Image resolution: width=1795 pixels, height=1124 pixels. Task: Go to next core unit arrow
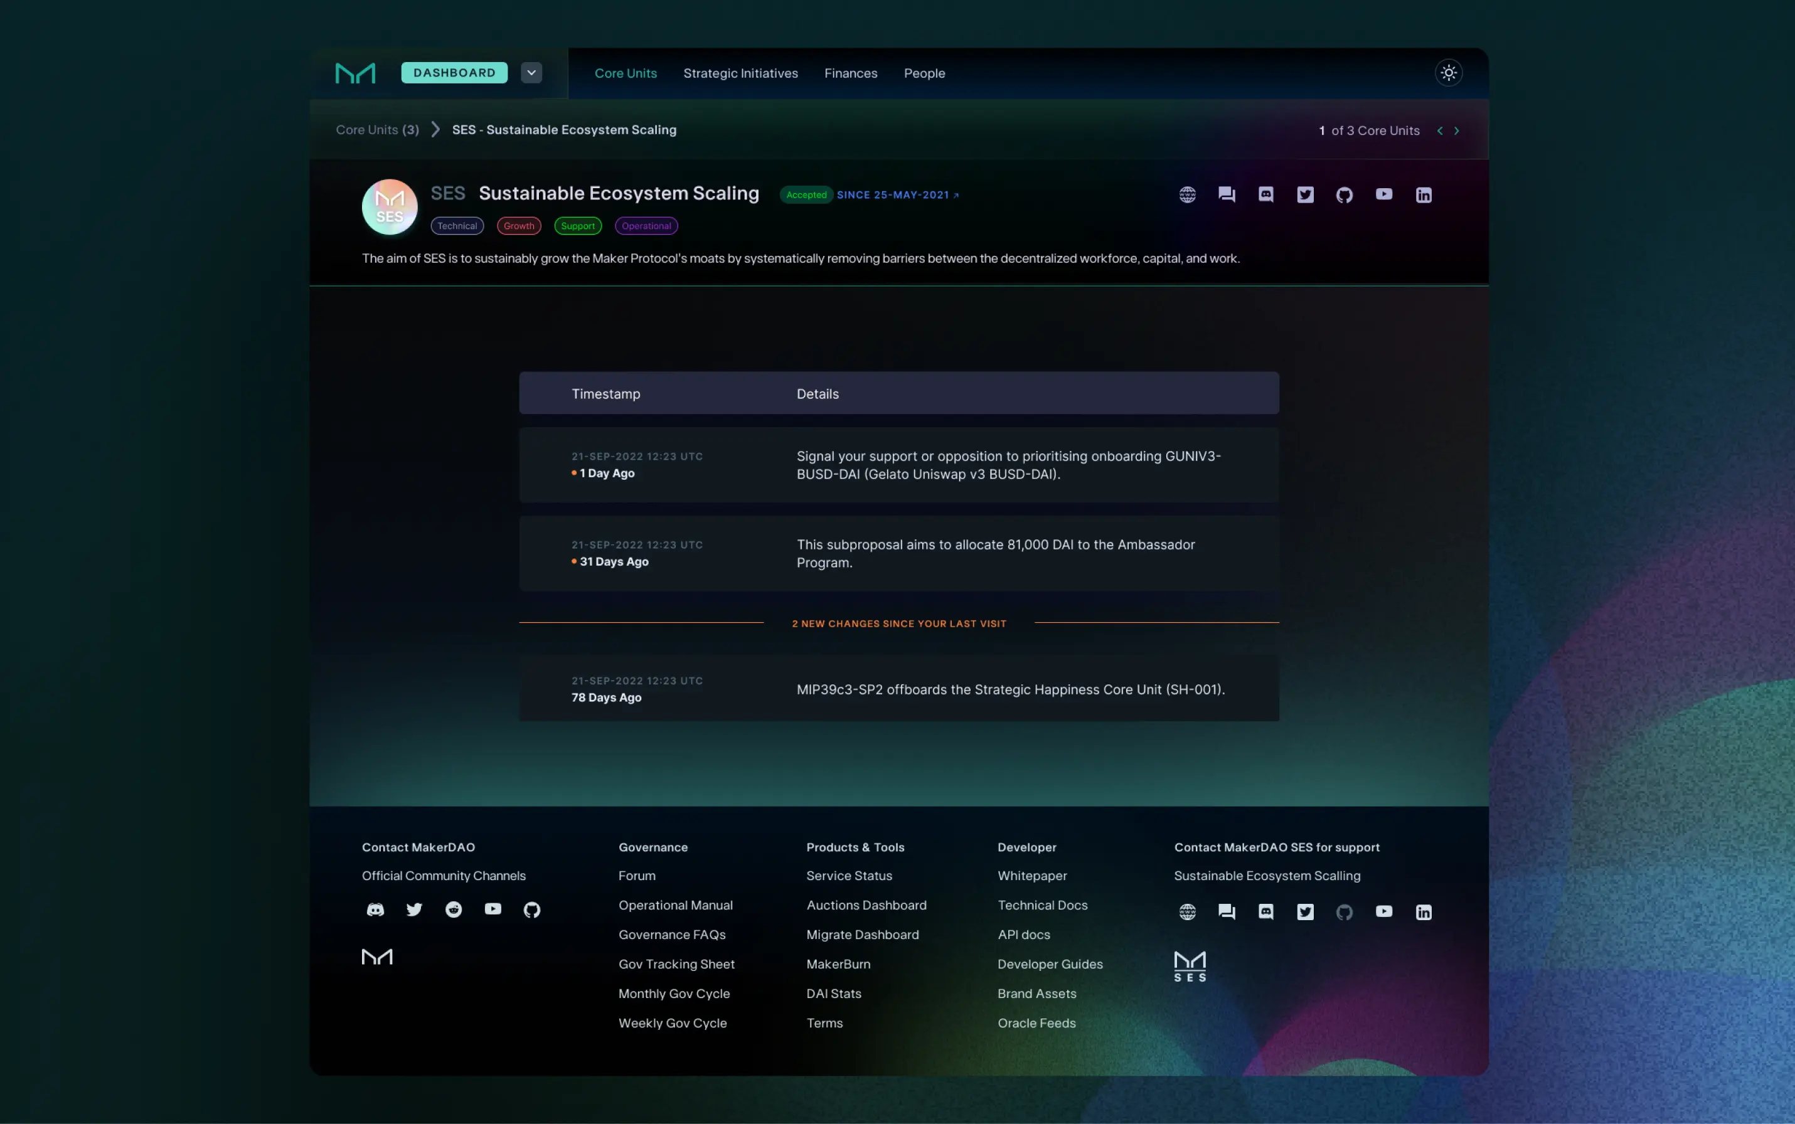coord(1456,131)
